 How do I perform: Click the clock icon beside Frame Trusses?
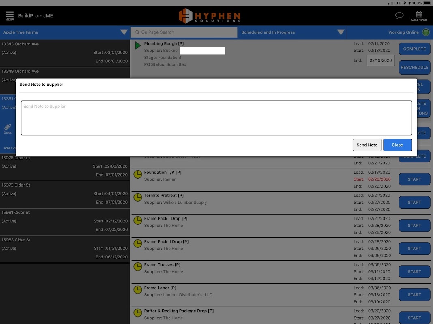point(138,266)
